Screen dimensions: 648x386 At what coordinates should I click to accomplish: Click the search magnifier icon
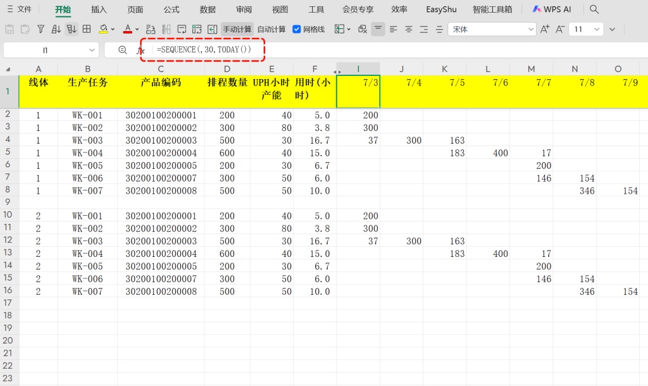[594, 9]
